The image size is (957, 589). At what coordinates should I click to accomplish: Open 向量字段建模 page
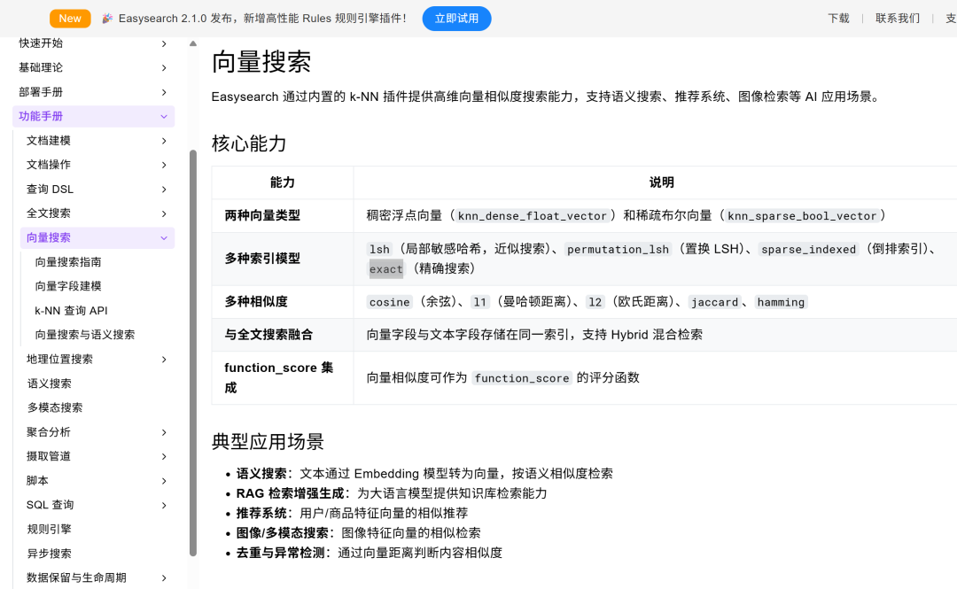(68, 286)
